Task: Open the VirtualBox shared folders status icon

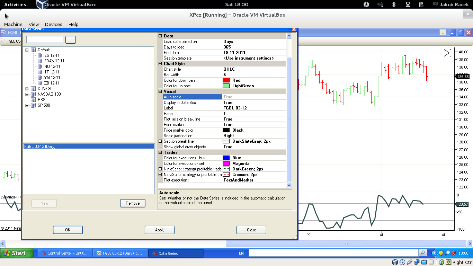Action: coord(424,262)
